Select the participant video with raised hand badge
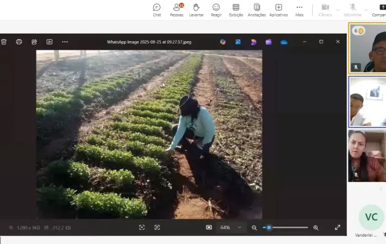Image resolution: width=386 pixels, height=244 pixels. pos(368,48)
